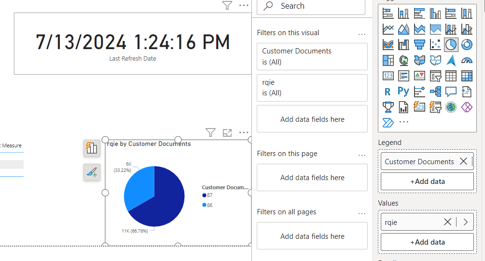Enter Focus mode on the pie chart
Screen dimensions: 485x261
(227, 132)
